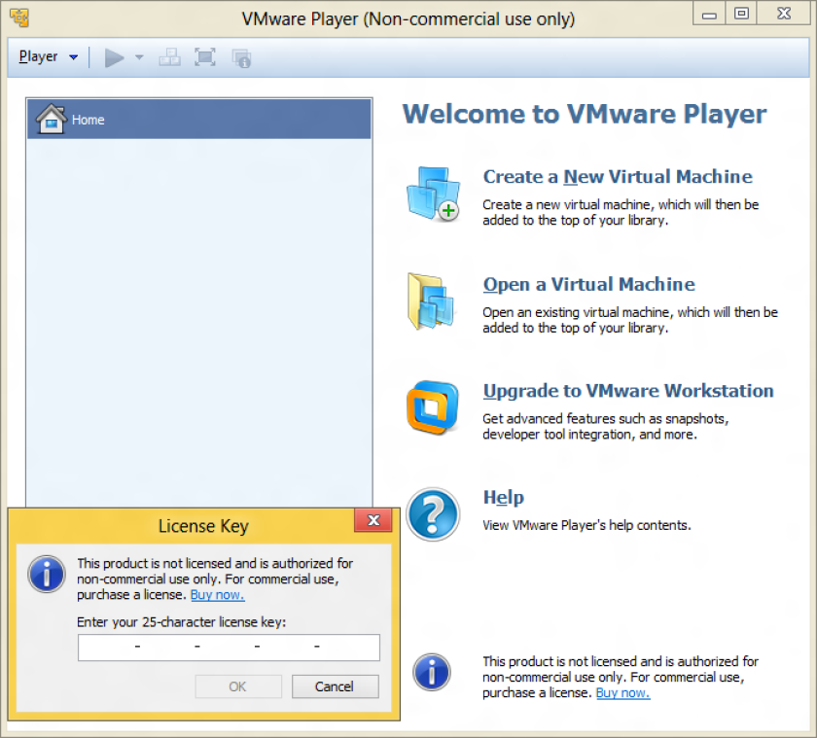Maximize the VMware Player window
817x738 pixels.
point(741,14)
